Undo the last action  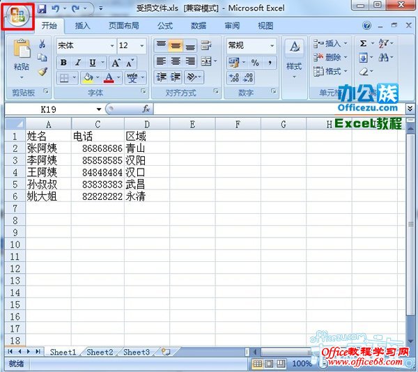56,9
